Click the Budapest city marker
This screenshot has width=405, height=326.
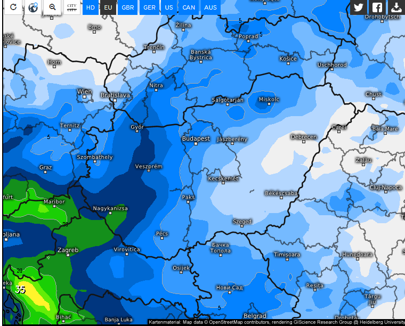[196, 143]
